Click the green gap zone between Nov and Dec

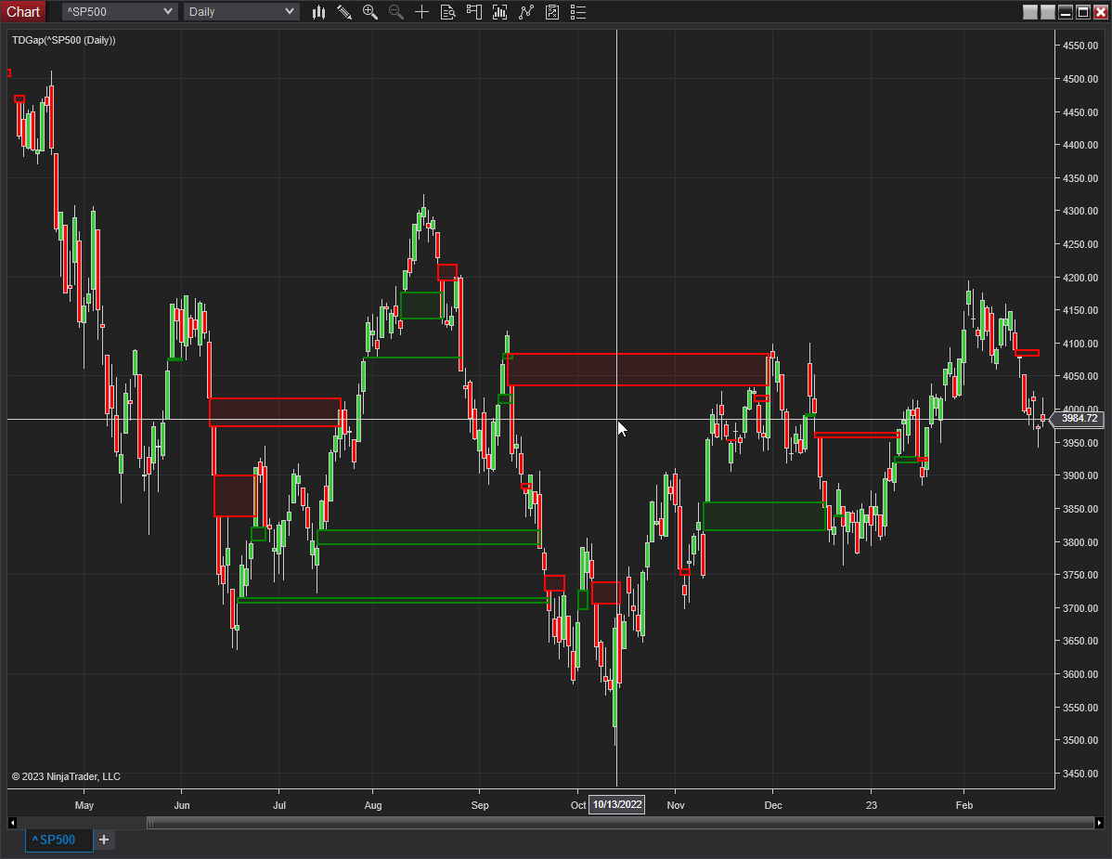(x=765, y=516)
